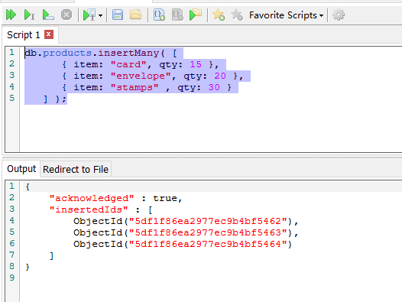Close the Script 1 tab
The height and width of the screenshot is (302, 402).
(x=49, y=34)
